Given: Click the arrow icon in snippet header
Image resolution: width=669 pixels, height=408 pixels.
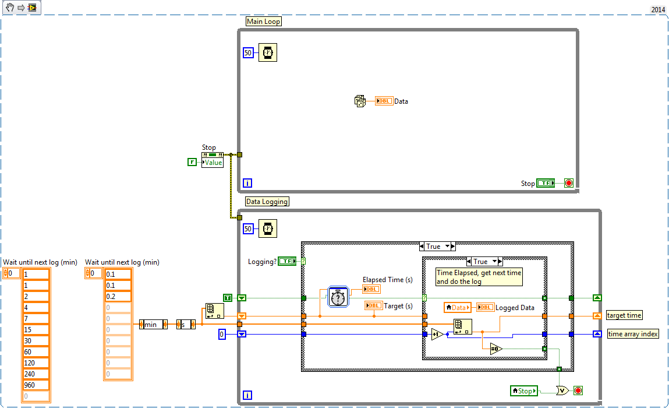Looking at the screenshot, I should click(x=21, y=8).
